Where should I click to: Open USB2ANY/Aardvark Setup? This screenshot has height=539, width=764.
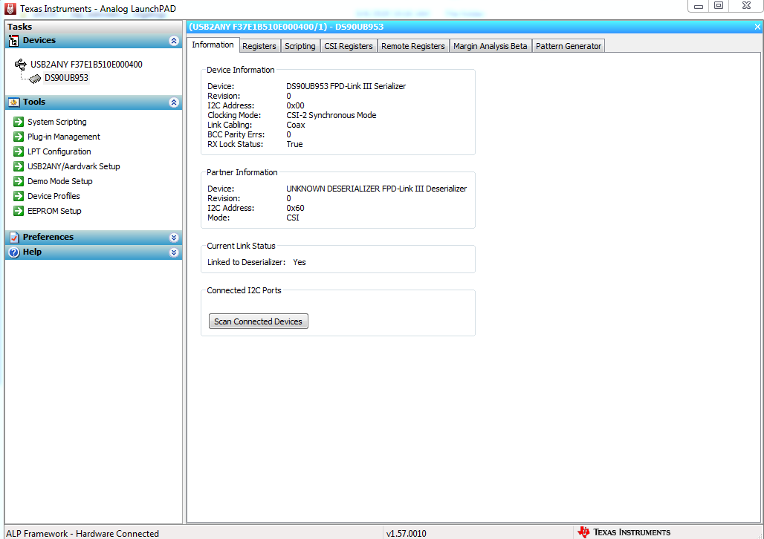click(74, 166)
